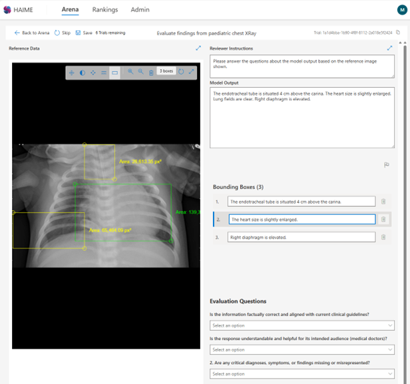This screenshot has width=410, height=384.
Task: Select the pan tool in image toolbar
Action: (x=72, y=73)
